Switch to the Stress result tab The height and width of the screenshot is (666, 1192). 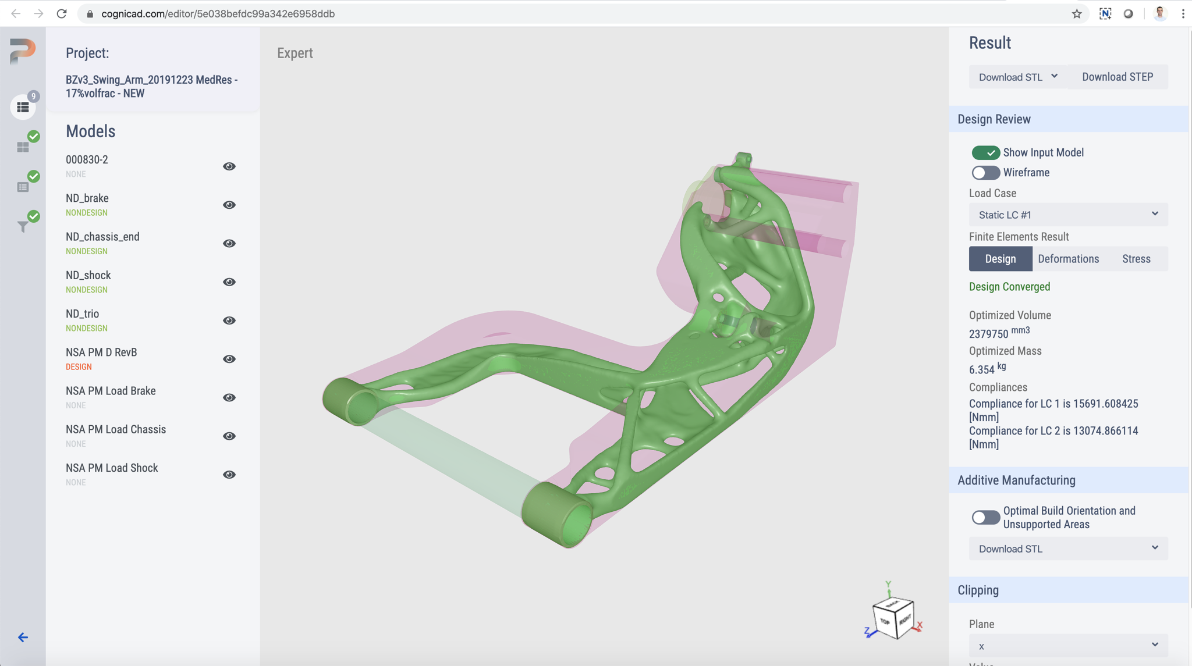(x=1136, y=258)
